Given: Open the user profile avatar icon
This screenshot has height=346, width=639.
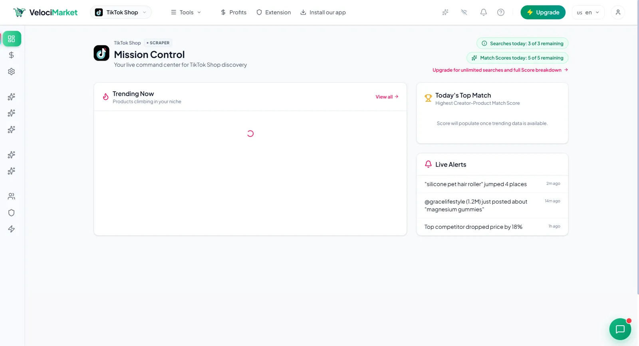Looking at the screenshot, I should click(x=618, y=12).
